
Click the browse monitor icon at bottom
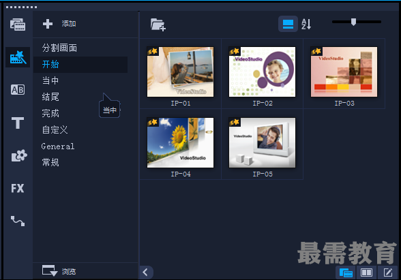coord(50,270)
